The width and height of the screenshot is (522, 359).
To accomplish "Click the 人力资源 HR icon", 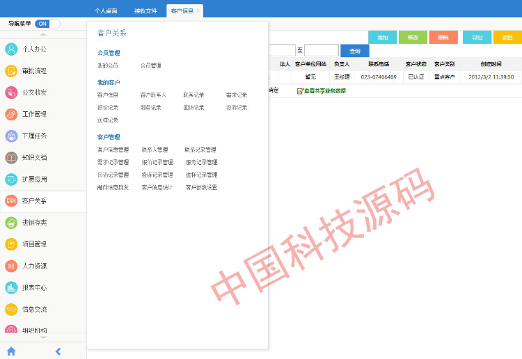I will (x=11, y=266).
